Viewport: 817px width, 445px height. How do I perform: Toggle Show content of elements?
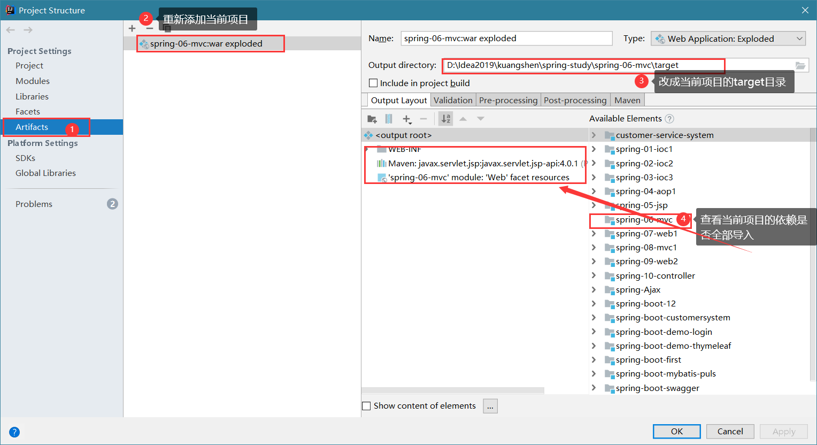(x=366, y=406)
